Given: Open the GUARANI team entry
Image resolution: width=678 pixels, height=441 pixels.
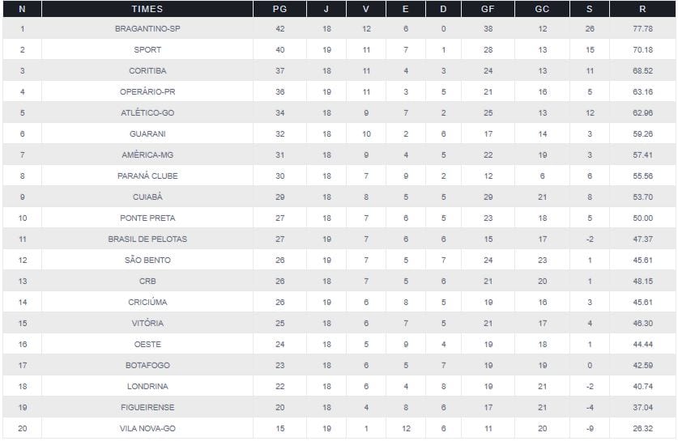Looking at the screenshot, I should point(147,134).
